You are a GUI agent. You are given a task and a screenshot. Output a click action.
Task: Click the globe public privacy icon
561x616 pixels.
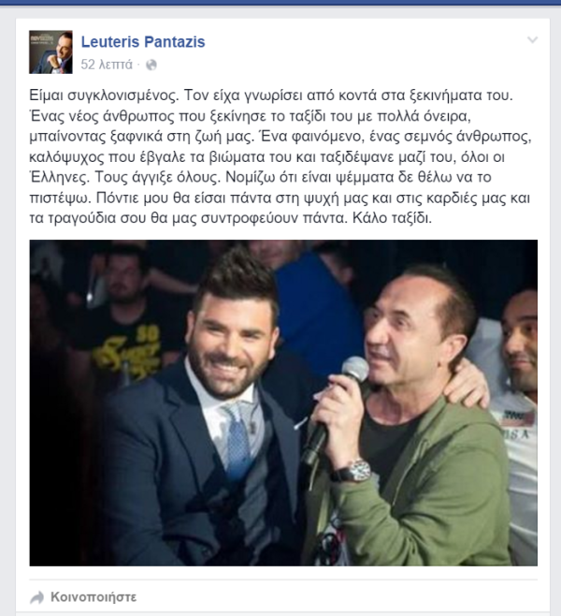151,65
